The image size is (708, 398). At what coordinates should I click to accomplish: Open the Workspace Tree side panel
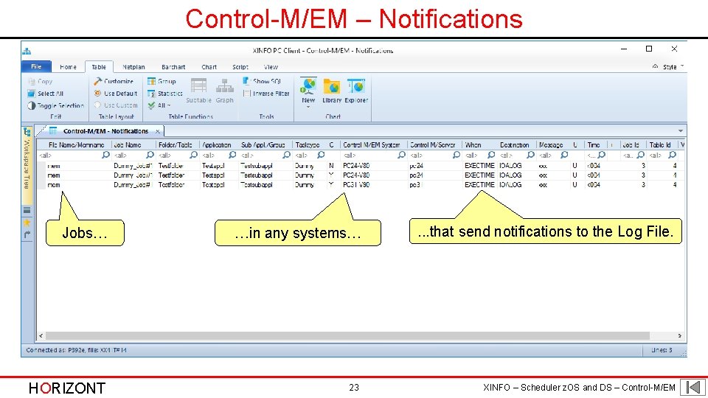pos(27,164)
